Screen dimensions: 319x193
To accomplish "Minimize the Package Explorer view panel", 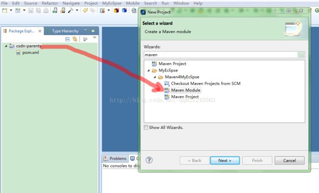I will coord(86,30).
